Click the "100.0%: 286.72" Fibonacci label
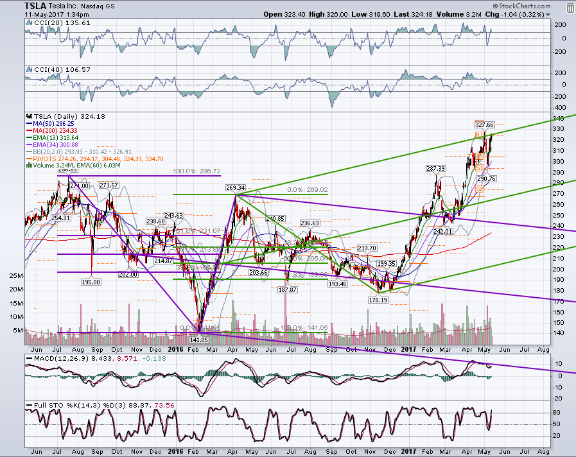This screenshot has height=457, width=576. click(196, 171)
